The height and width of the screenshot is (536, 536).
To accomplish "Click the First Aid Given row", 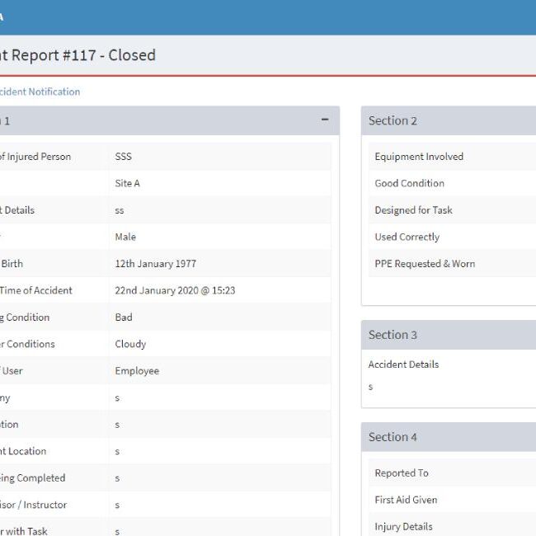I will click(406, 500).
